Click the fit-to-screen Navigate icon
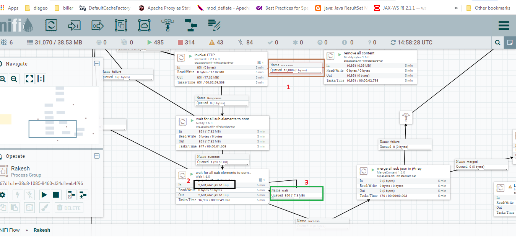517x239 pixels. [x=29, y=79]
